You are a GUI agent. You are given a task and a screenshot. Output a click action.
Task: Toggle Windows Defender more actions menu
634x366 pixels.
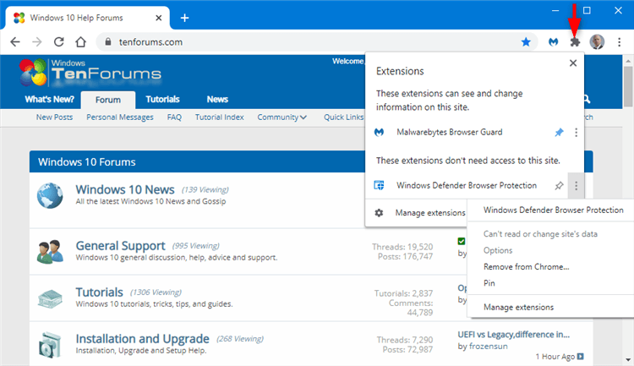tap(577, 186)
